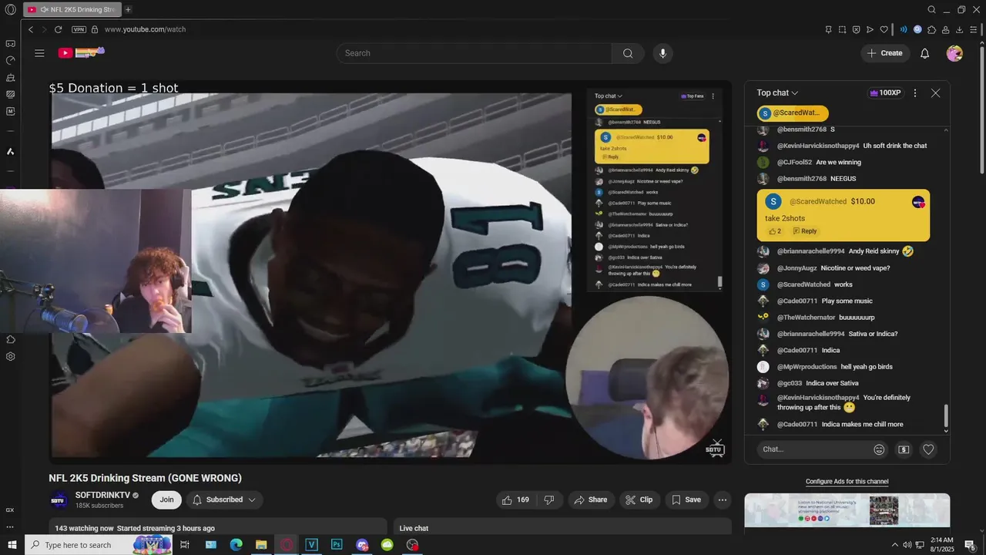
Task: Open the striped GX Mods sidebar icon
Action: 10,94
